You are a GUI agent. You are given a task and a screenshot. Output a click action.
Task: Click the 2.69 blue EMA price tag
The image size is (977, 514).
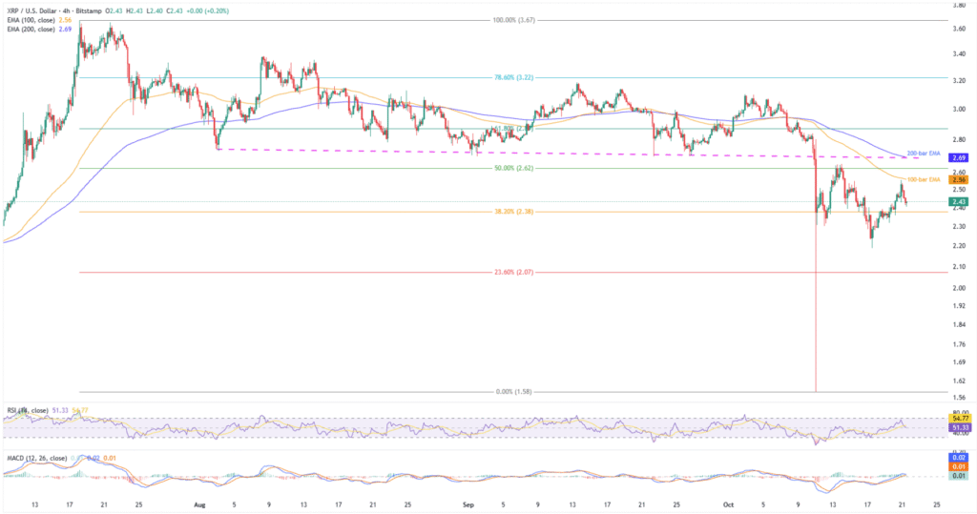(959, 157)
